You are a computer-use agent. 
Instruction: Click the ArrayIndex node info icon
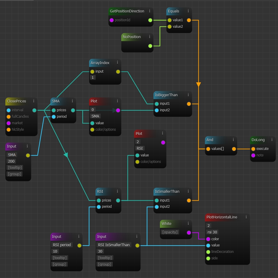(117, 63)
